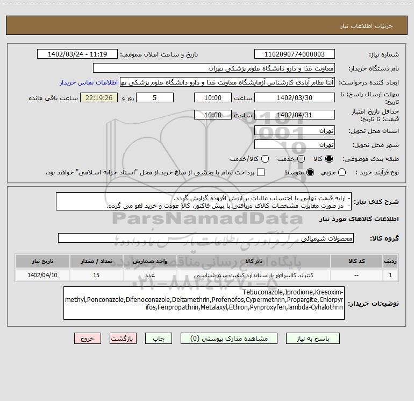Screen dimensions: 414x401
Task: Click the واحد شمارش column header
Action: (149, 261)
